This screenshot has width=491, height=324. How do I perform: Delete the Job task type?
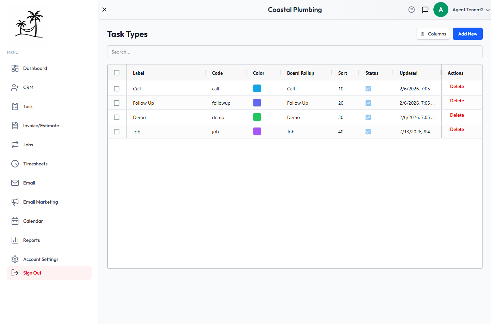click(x=457, y=129)
